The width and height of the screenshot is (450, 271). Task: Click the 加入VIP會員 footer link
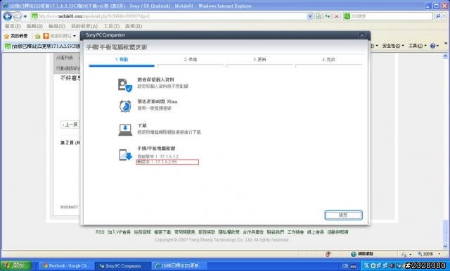coord(119,232)
